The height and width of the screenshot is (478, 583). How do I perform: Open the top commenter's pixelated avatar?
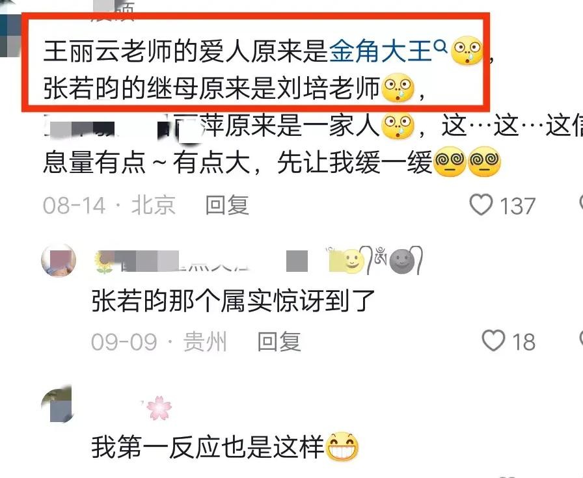[10, 29]
